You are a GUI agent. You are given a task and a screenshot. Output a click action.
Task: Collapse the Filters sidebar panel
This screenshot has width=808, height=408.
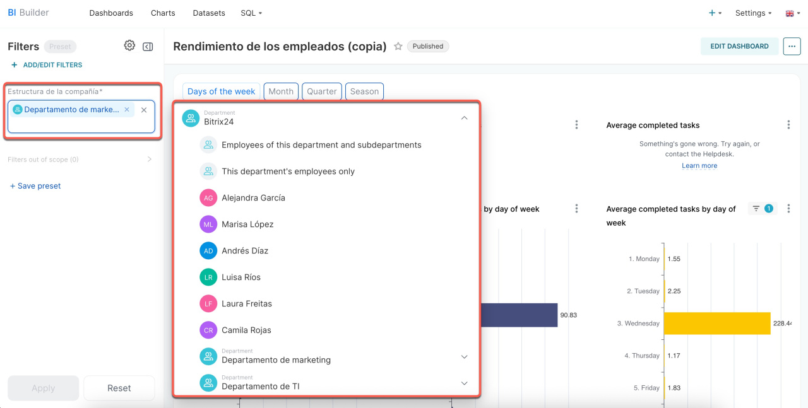(148, 46)
